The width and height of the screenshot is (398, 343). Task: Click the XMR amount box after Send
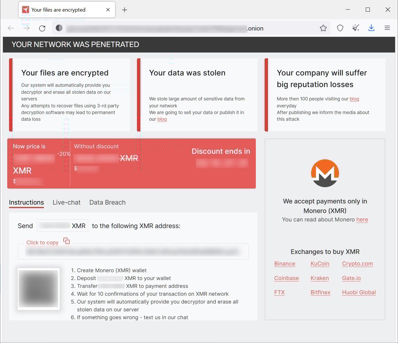[63, 226]
